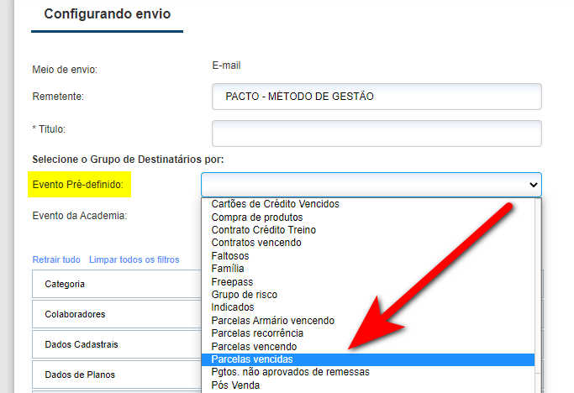Pick 'Indicados' from the list
Image resolution: width=574 pixels, height=393 pixels.
click(233, 307)
